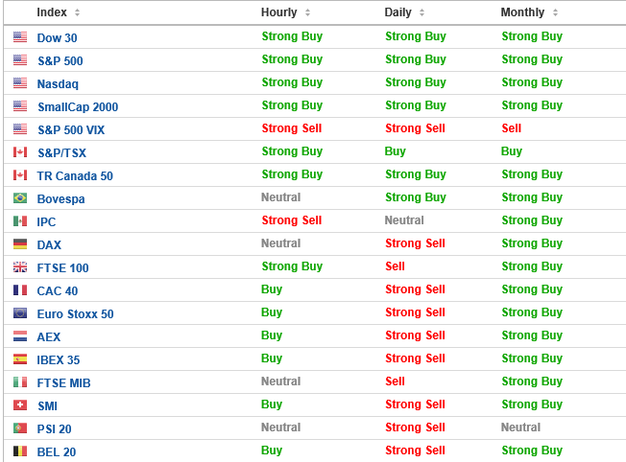The image size is (626, 462).
Task: Open the Nasdaq index page
Action: pyautogui.click(x=58, y=84)
